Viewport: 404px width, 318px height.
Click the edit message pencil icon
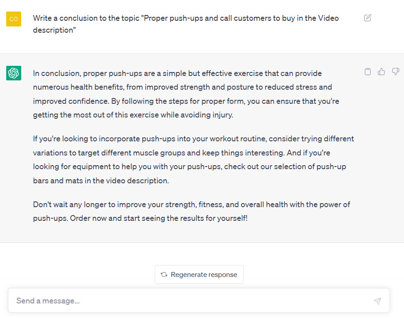tap(367, 18)
